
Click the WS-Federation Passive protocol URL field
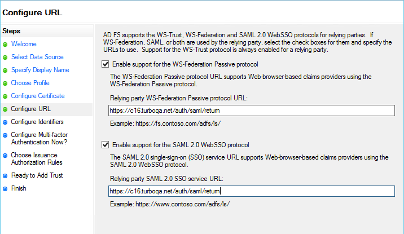coord(251,111)
